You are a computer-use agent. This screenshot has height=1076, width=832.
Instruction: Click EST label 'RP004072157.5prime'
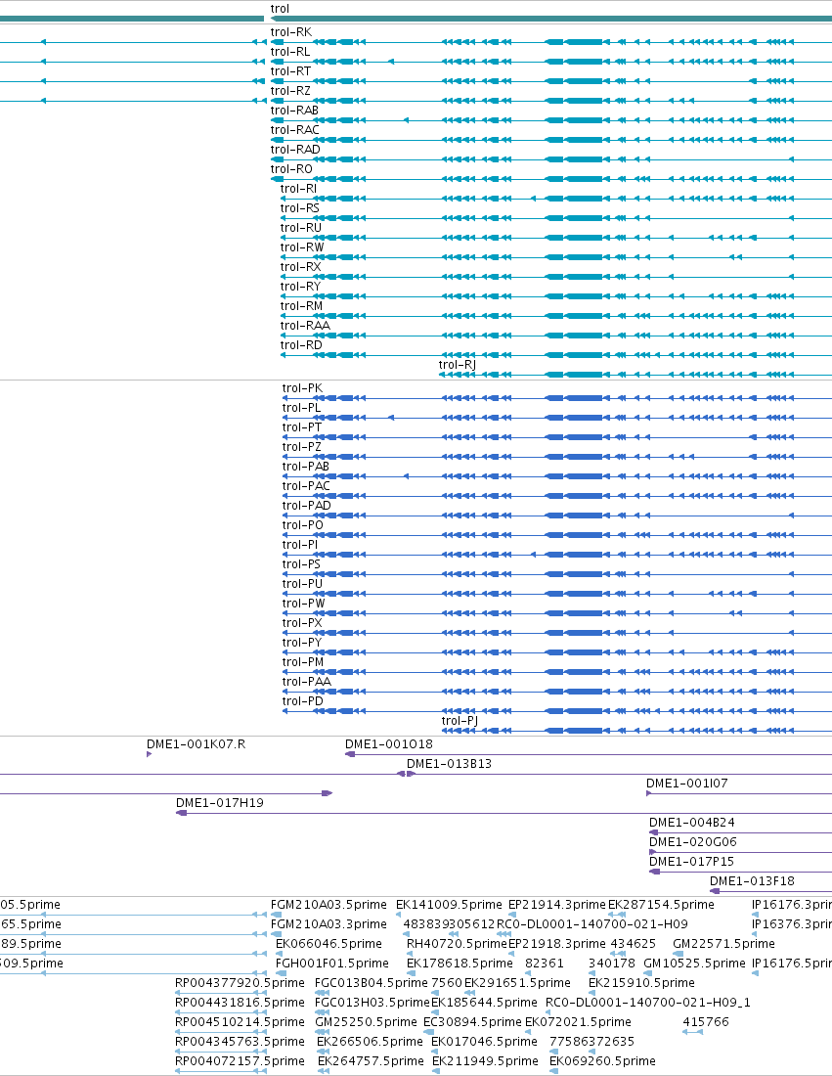(x=241, y=1061)
